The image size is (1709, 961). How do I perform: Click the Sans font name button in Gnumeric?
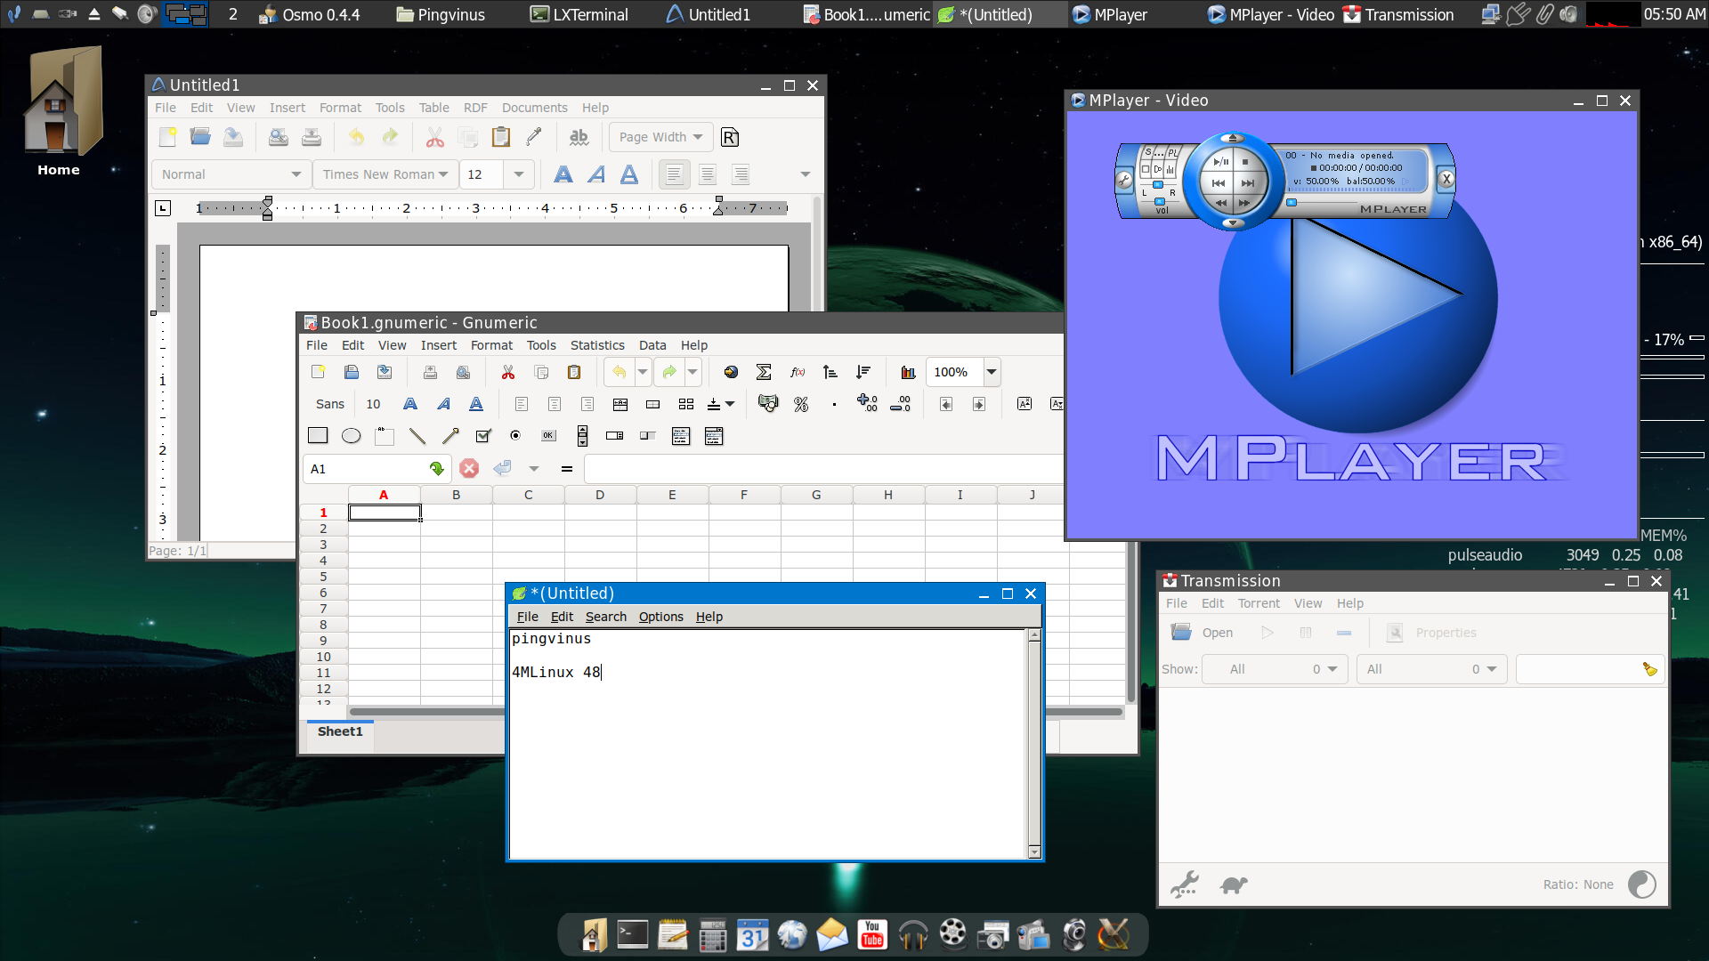tap(330, 404)
